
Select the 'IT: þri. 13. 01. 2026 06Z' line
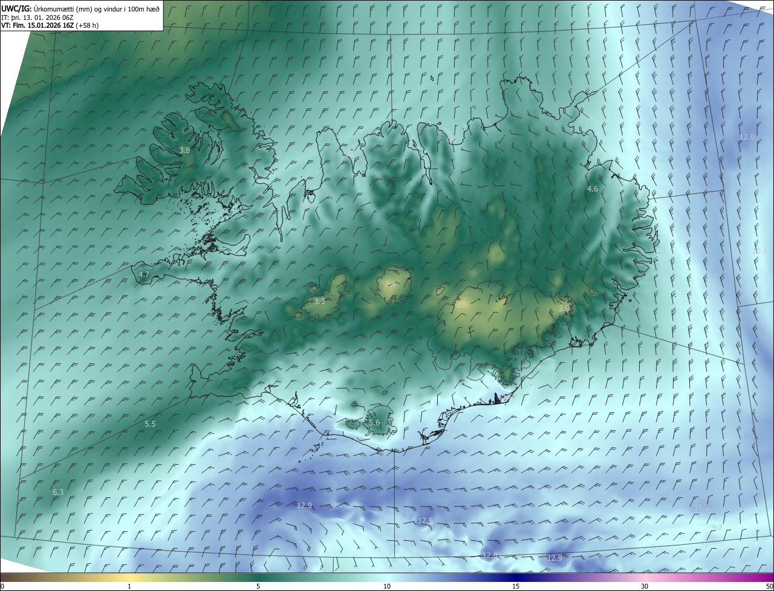[x=37, y=17]
